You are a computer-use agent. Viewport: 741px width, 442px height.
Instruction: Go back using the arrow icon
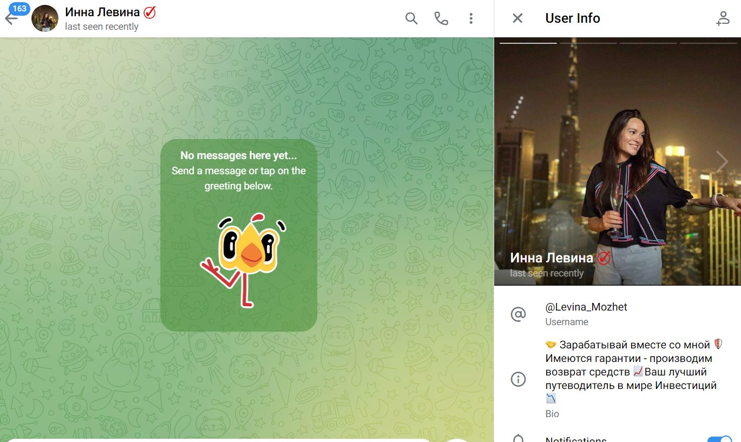coord(11,19)
